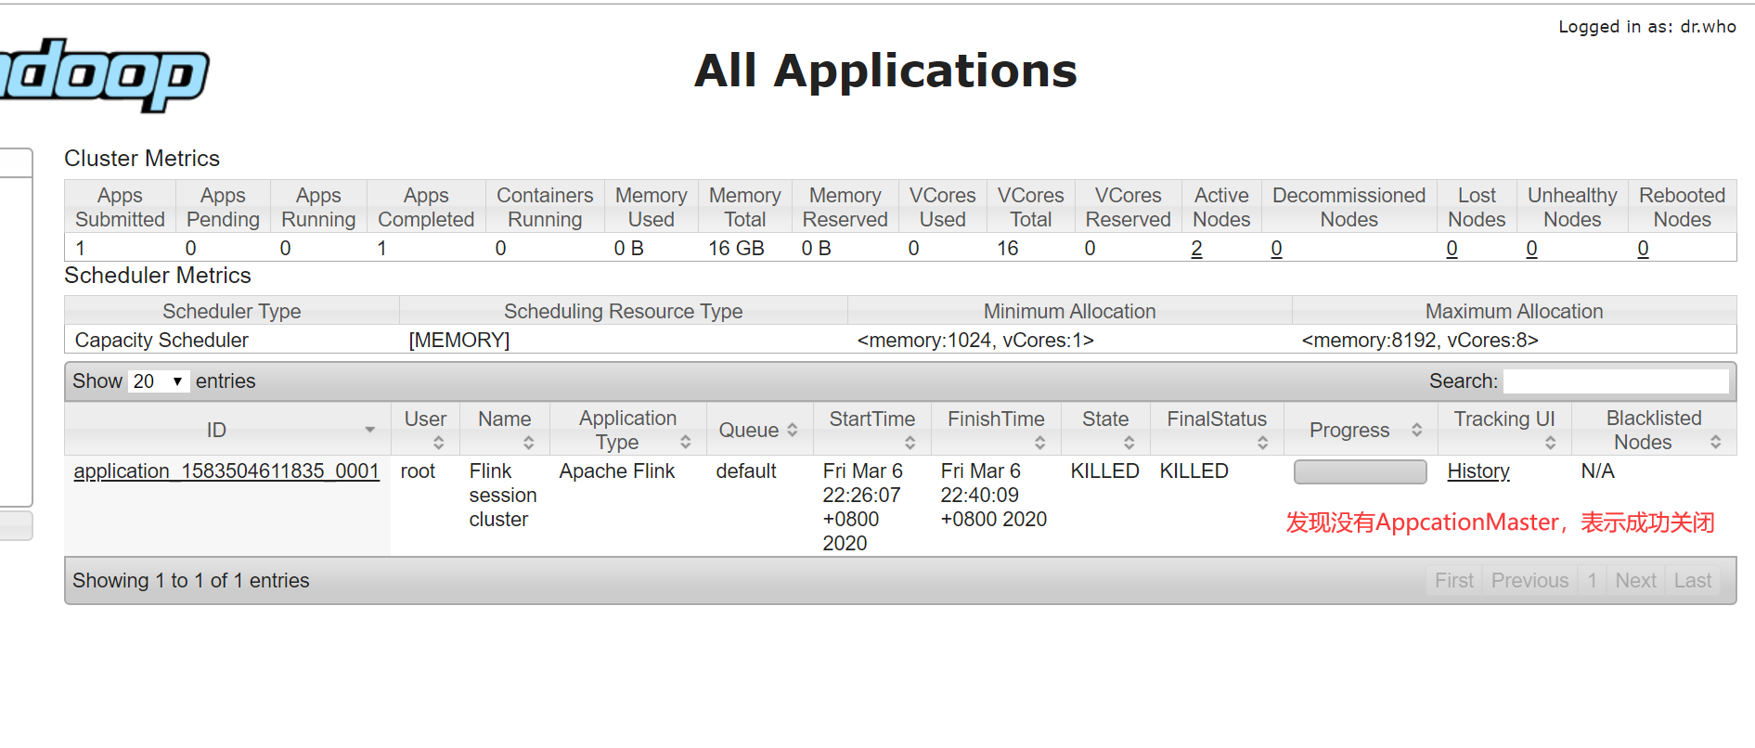Select the 16 GB Memory Total value
Viewport: 1755px width, 748px height.
coord(736,249)
